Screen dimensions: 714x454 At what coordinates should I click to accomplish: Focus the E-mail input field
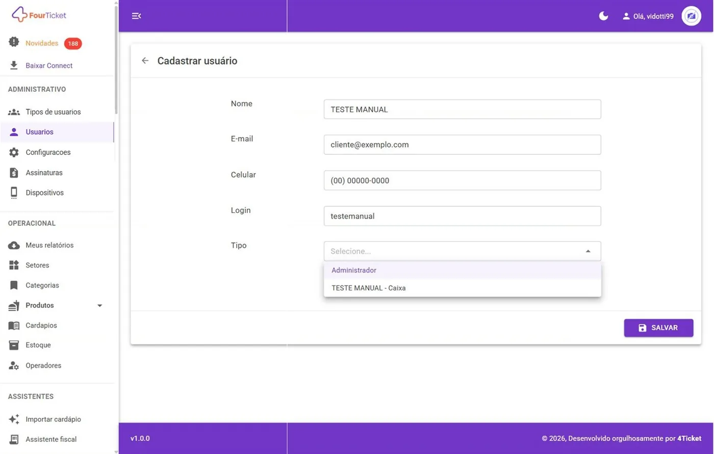[x=463, y=145]
